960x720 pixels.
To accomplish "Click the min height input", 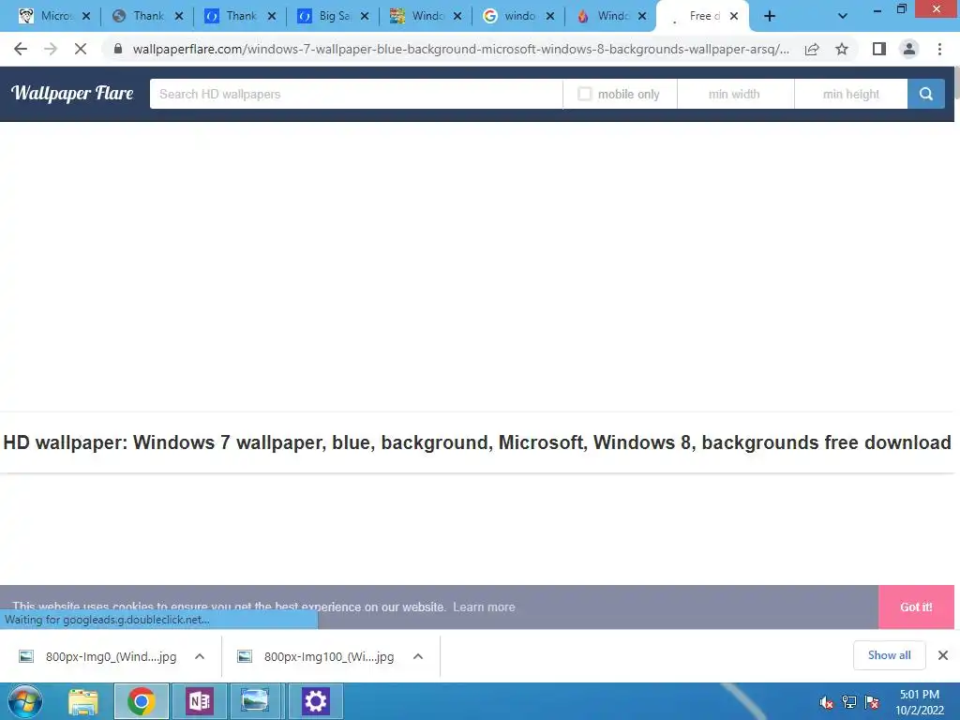I will click(x=851, y=94).
